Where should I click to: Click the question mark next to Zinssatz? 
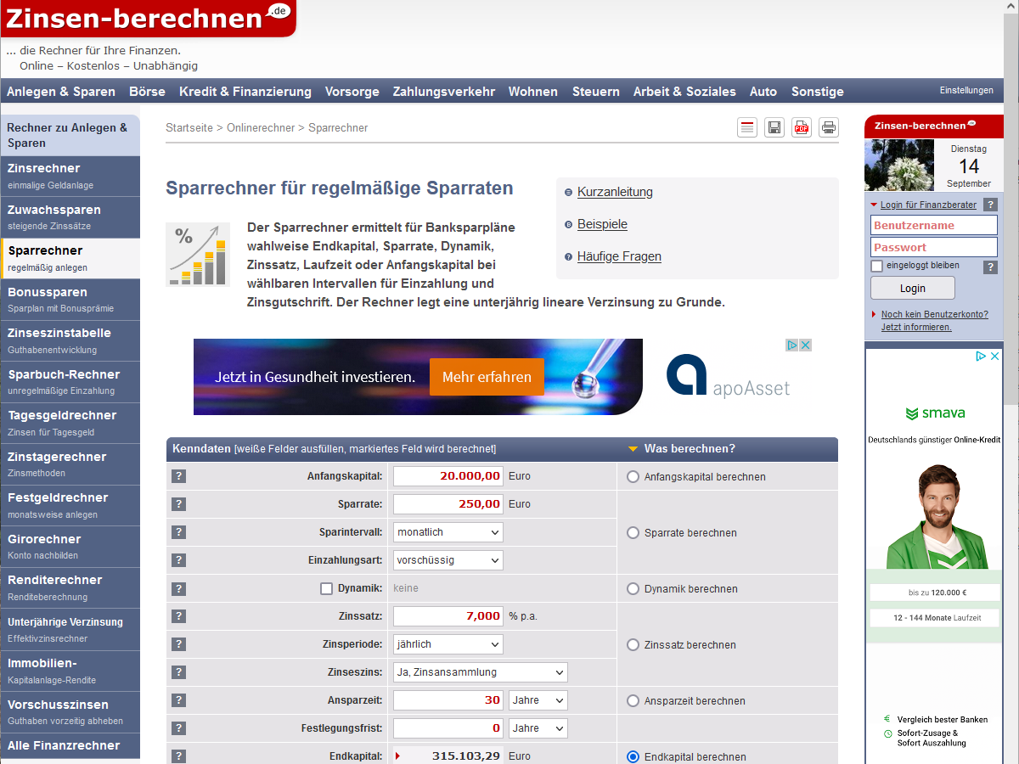click(178, 616)
